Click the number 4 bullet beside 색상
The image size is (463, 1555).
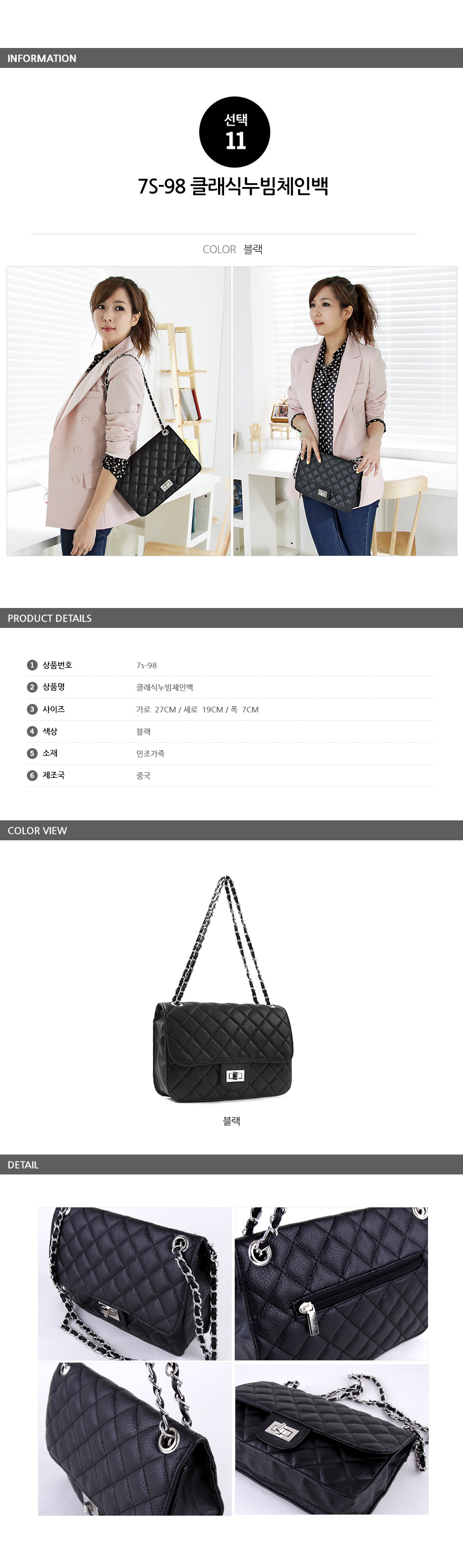click(x=32, y=731)
